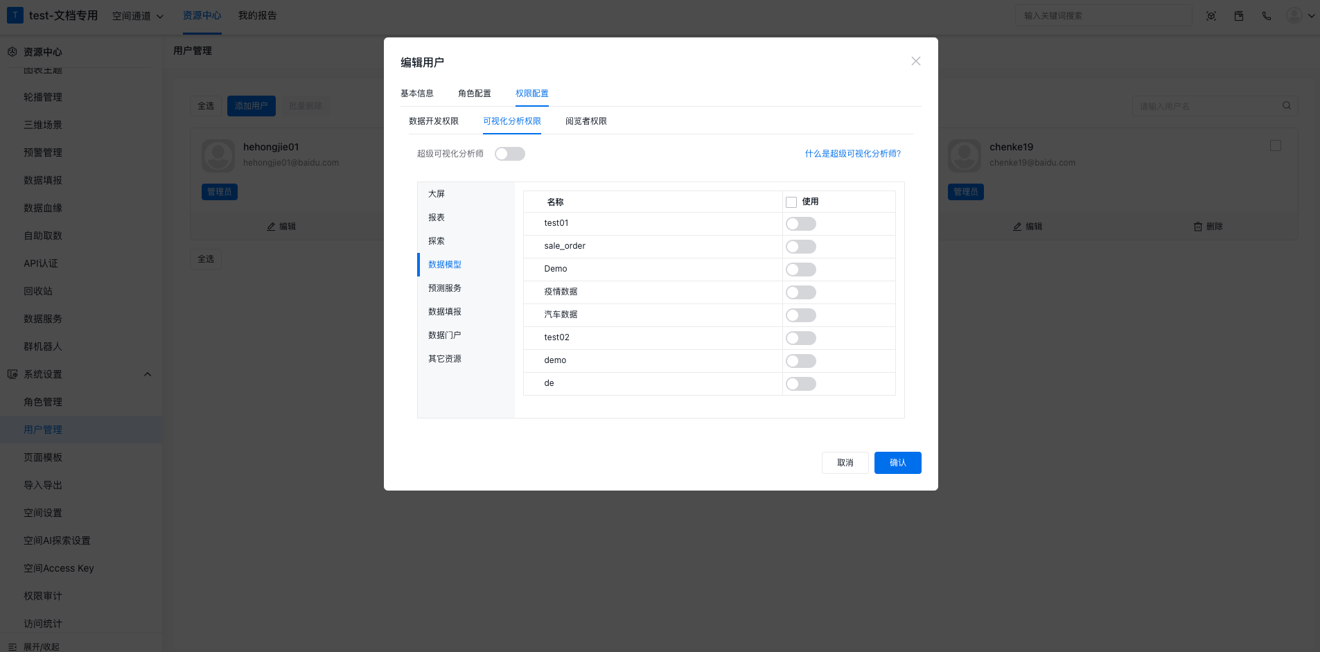Focus the 请输入用户名 search field
Image resolution: width=1320 pixels, height=652 pixels.
tap(1215, 106)
